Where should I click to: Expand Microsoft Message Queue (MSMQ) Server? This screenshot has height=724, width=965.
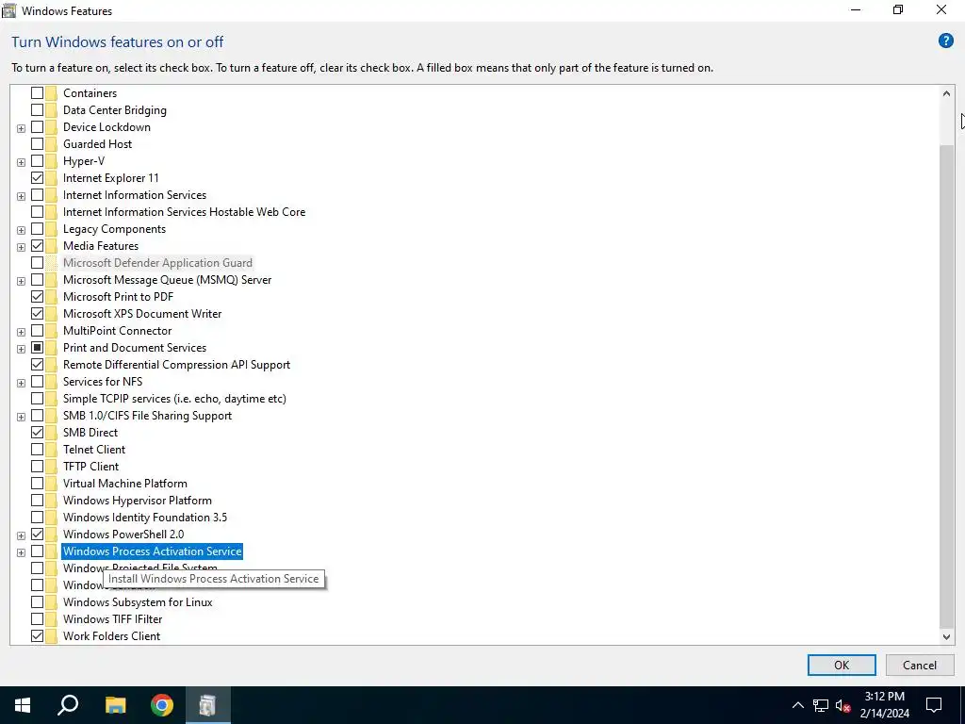point(21,281)
